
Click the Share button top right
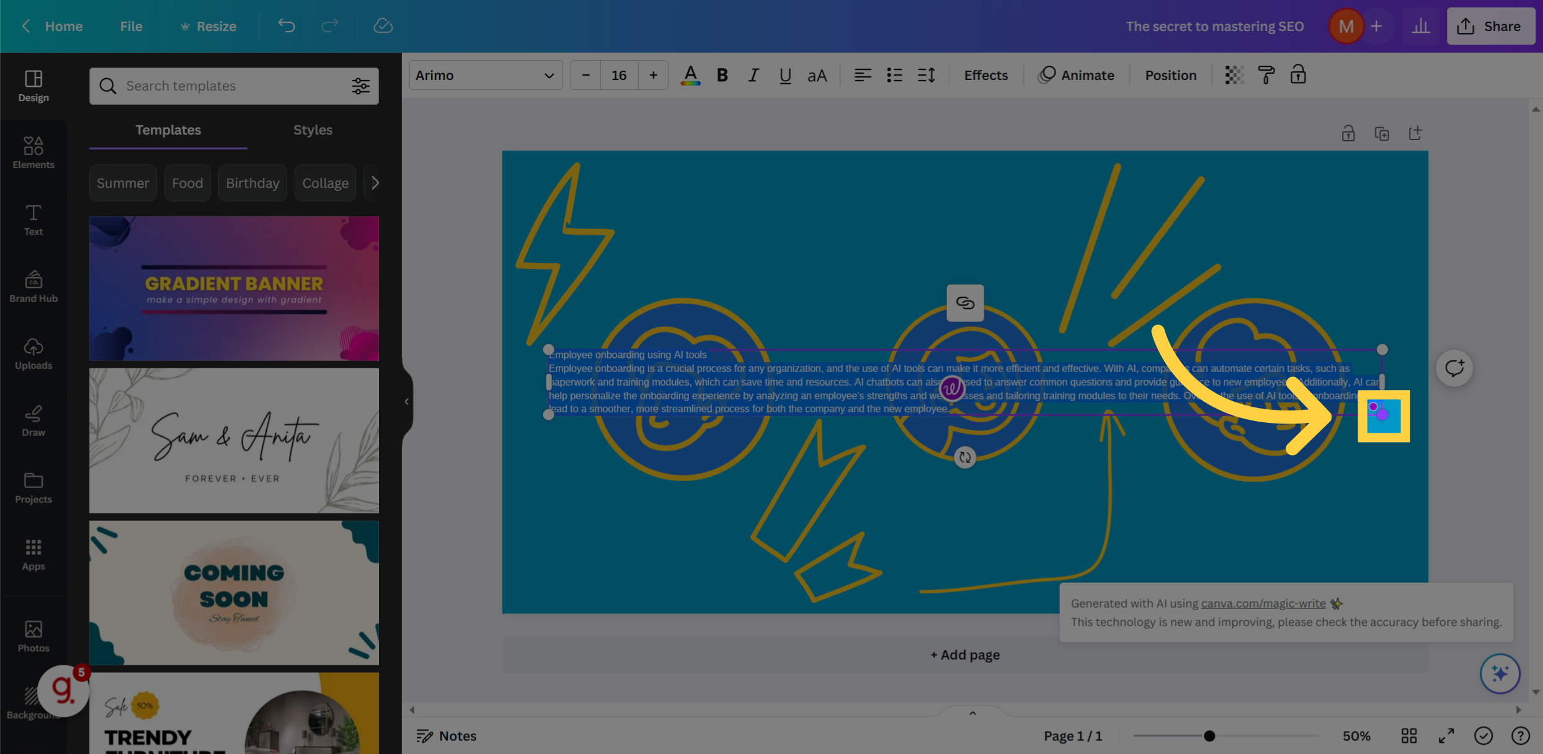pyautogui.click(x=1491, y=25)
